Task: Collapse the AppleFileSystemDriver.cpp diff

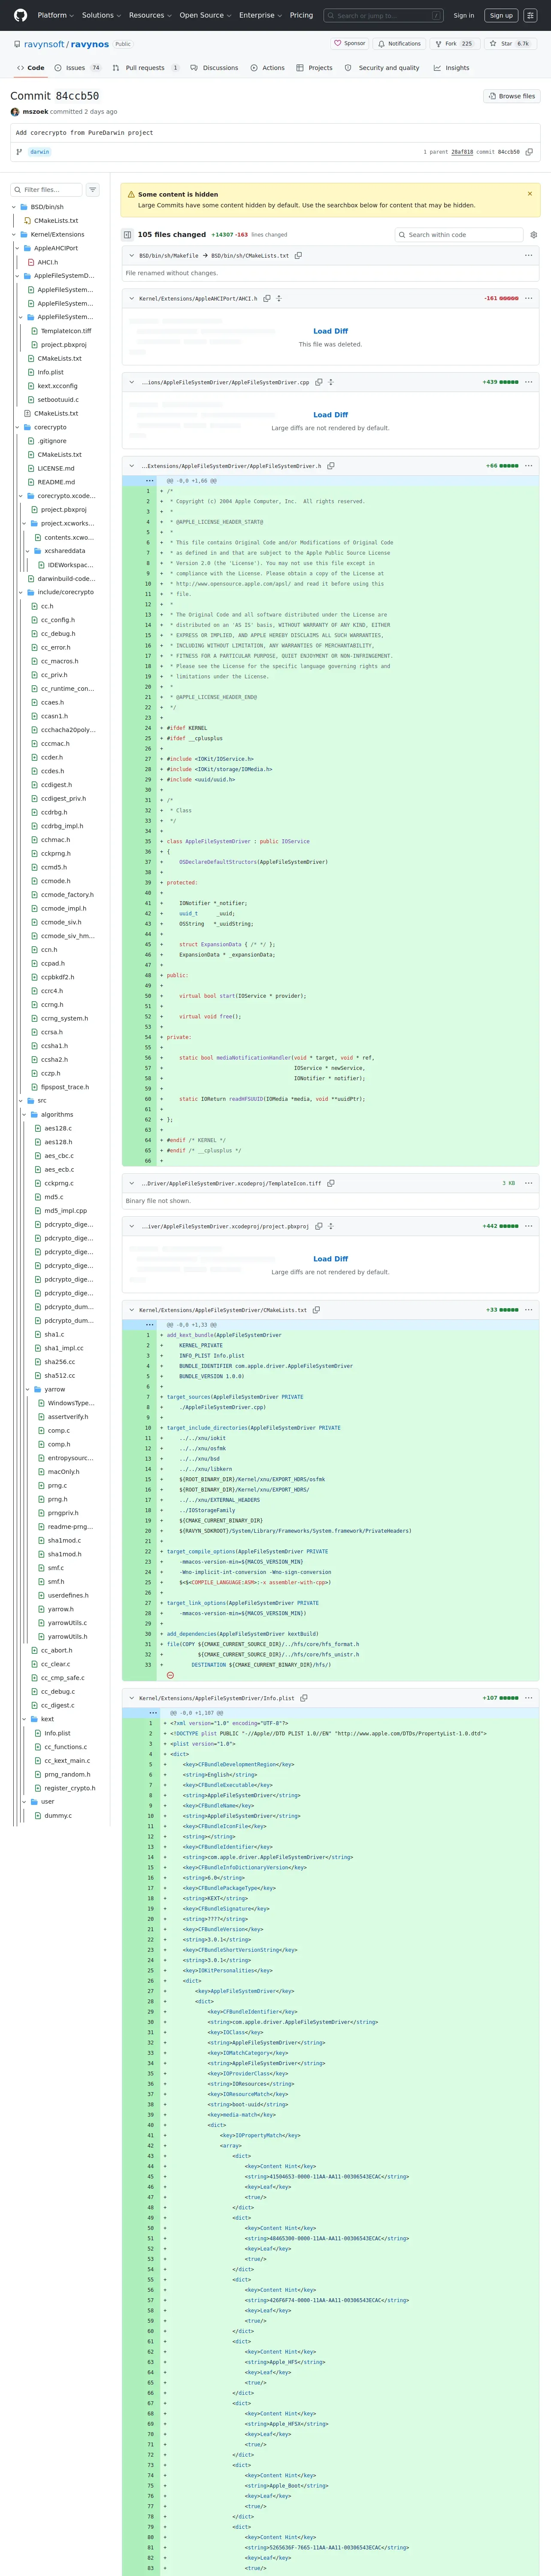Action: pos(132,382)
